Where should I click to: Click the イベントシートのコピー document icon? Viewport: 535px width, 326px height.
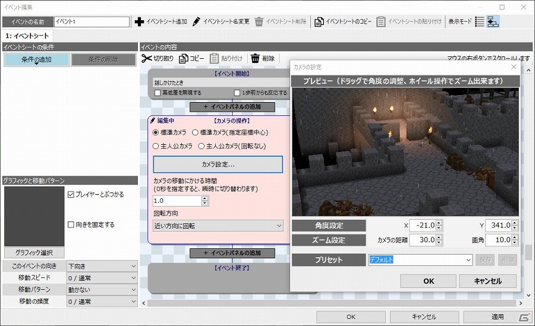319,22
